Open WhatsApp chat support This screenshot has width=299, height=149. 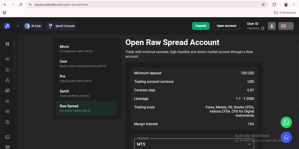(x=286, y=122)
